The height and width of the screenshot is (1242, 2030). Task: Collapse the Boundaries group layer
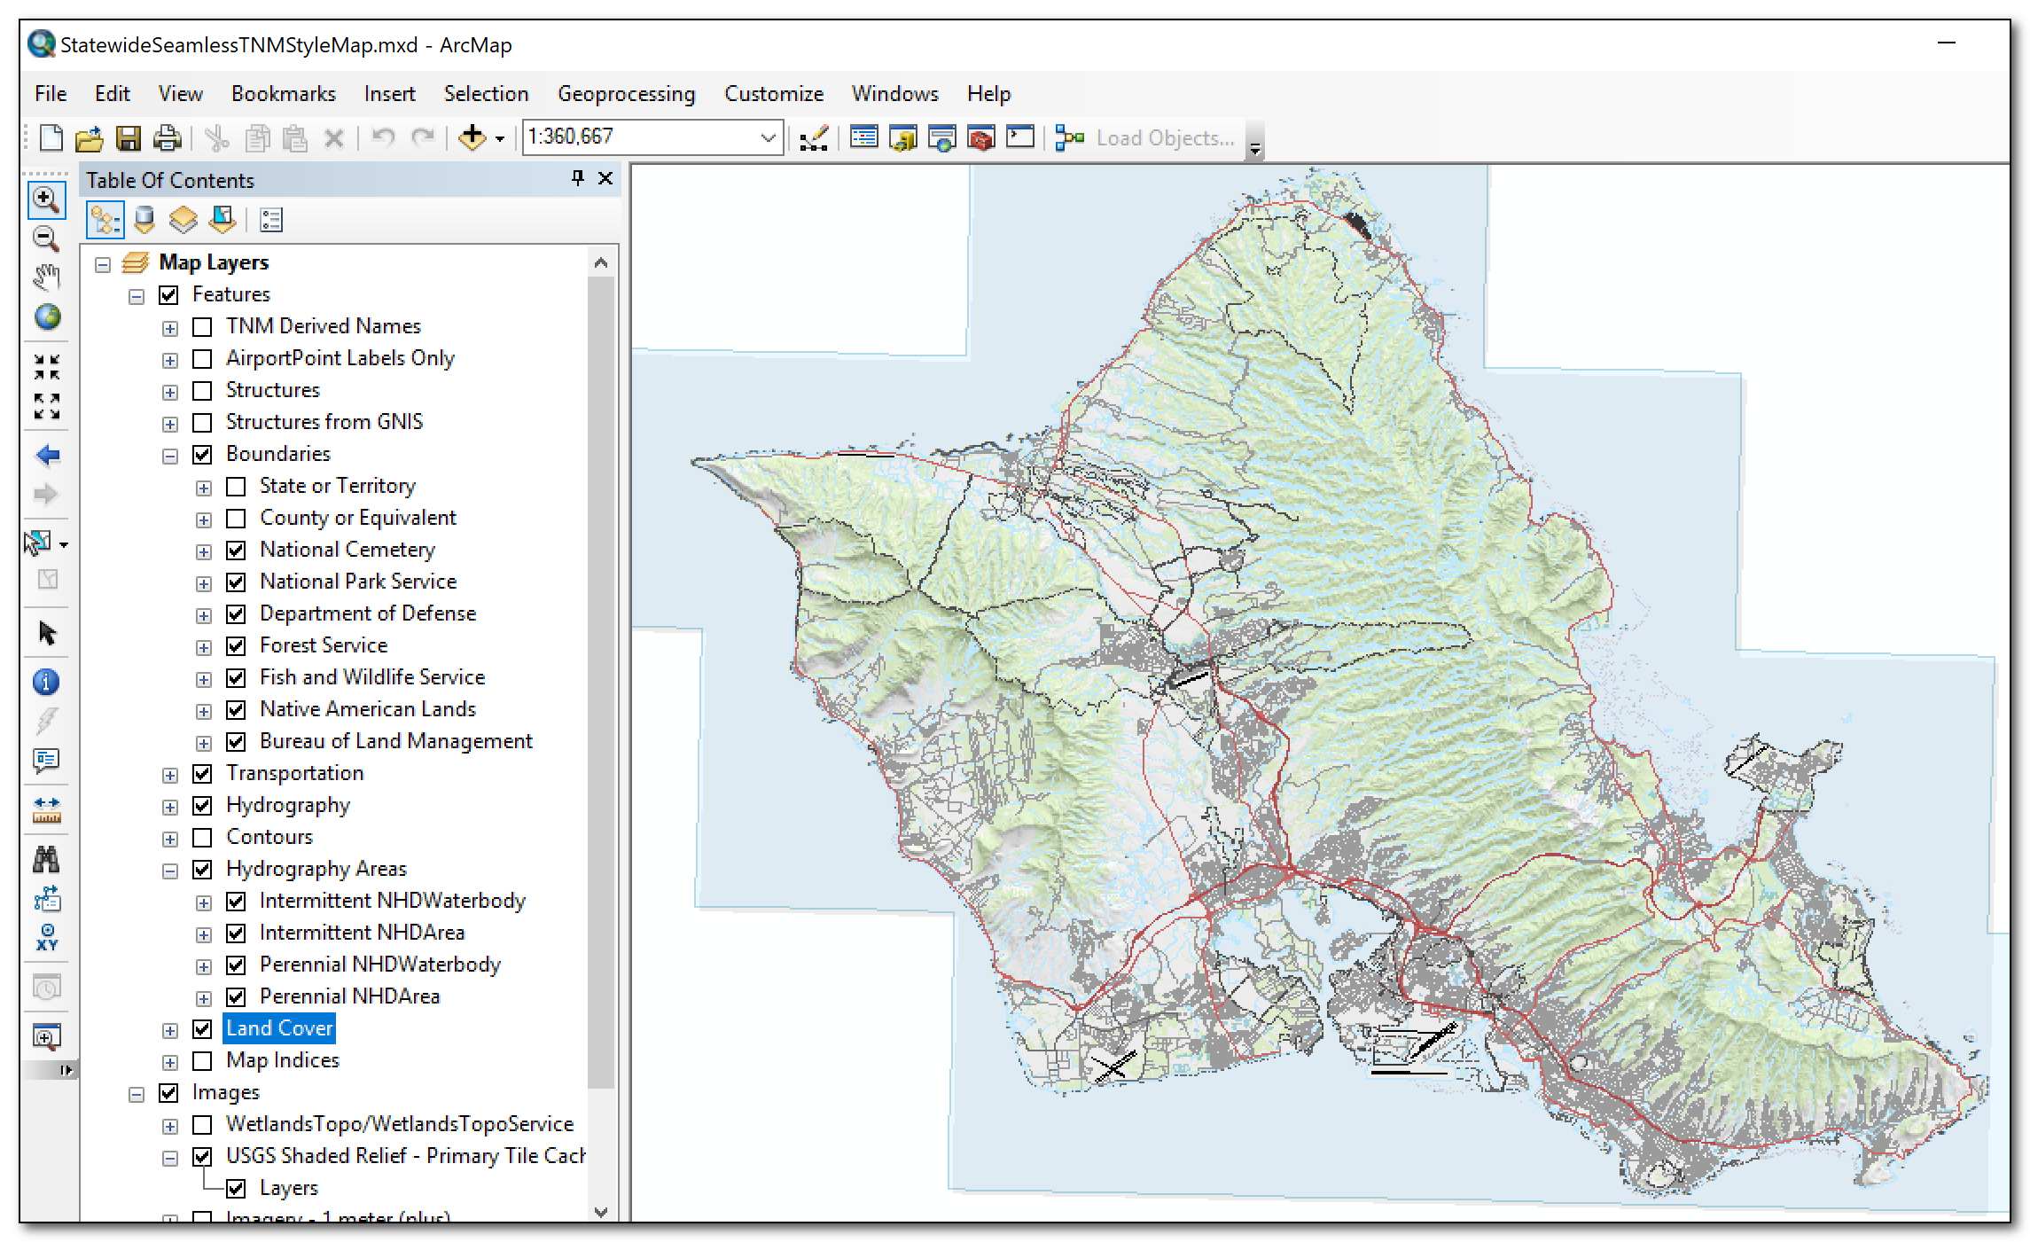tap(170, 456)
